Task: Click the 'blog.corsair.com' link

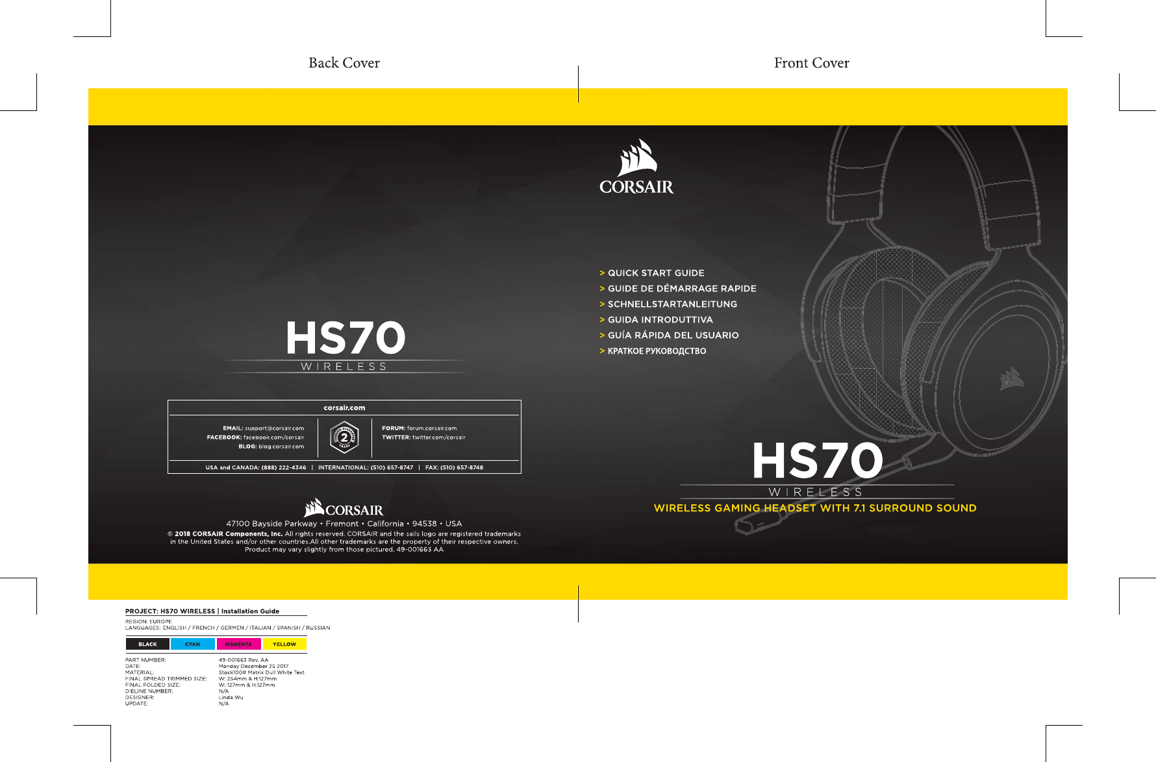Action: (x=281, y=447)
